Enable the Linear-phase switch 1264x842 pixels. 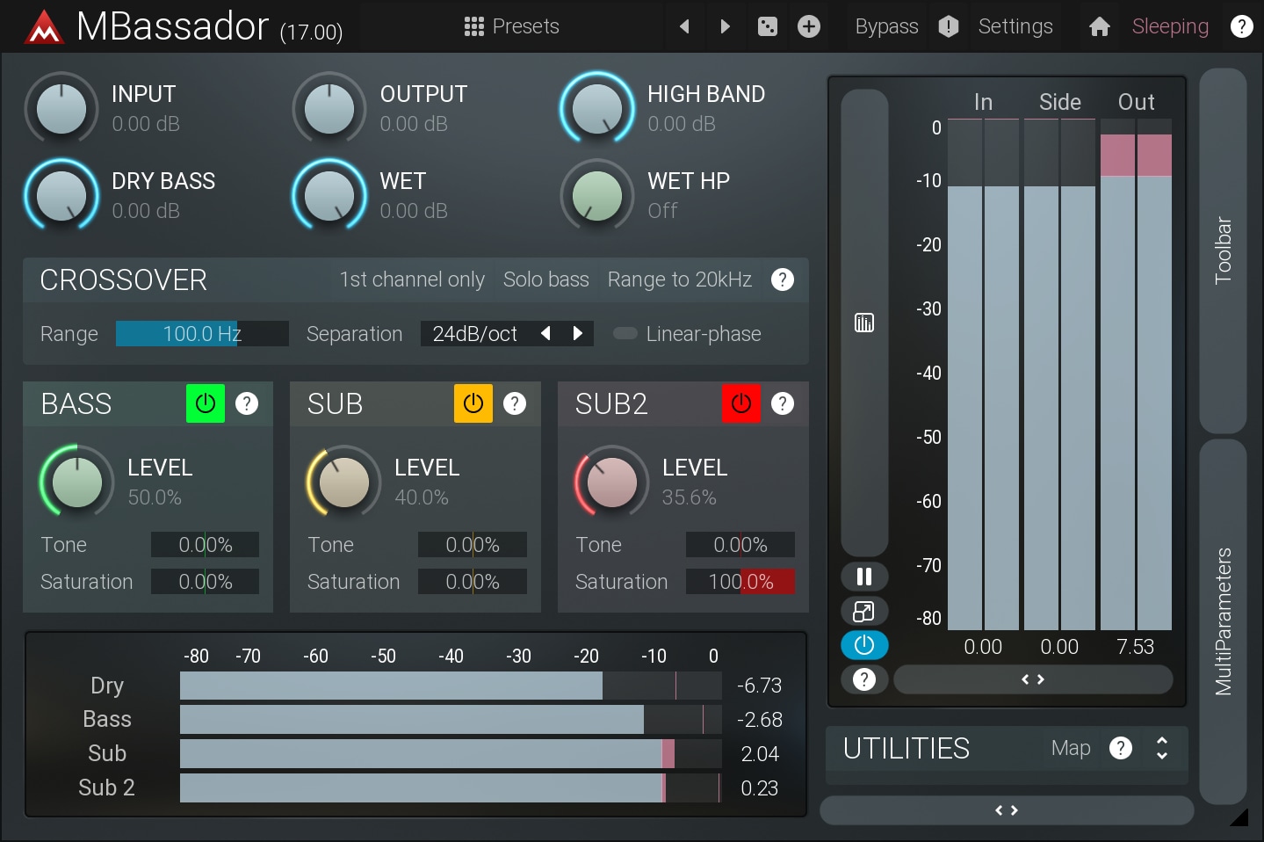point(625,333)
